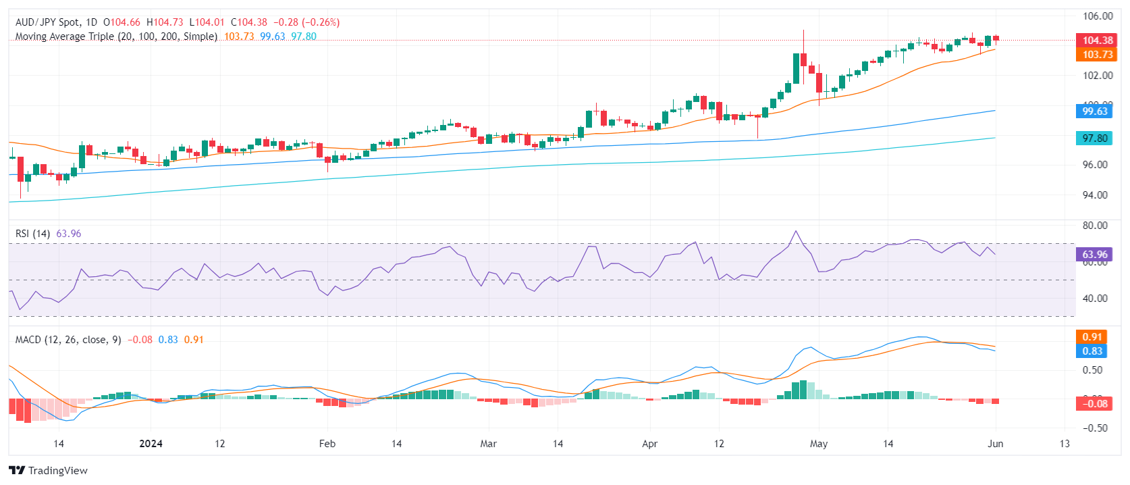Click the orange 0.91 MACD axis tag

(x=1092, y=337)
